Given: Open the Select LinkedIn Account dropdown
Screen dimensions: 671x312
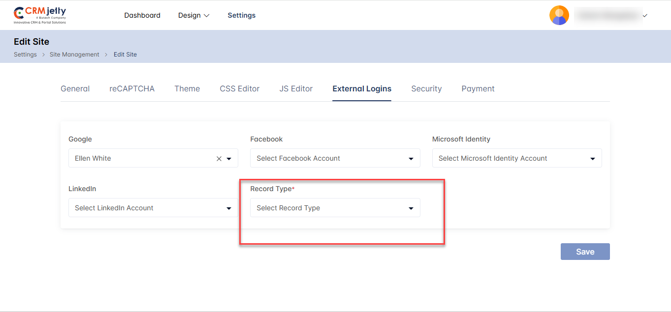Looking at the screenshot, I should (153, 208).
